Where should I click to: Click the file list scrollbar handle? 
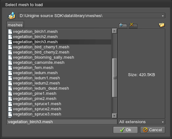(114, 78)
